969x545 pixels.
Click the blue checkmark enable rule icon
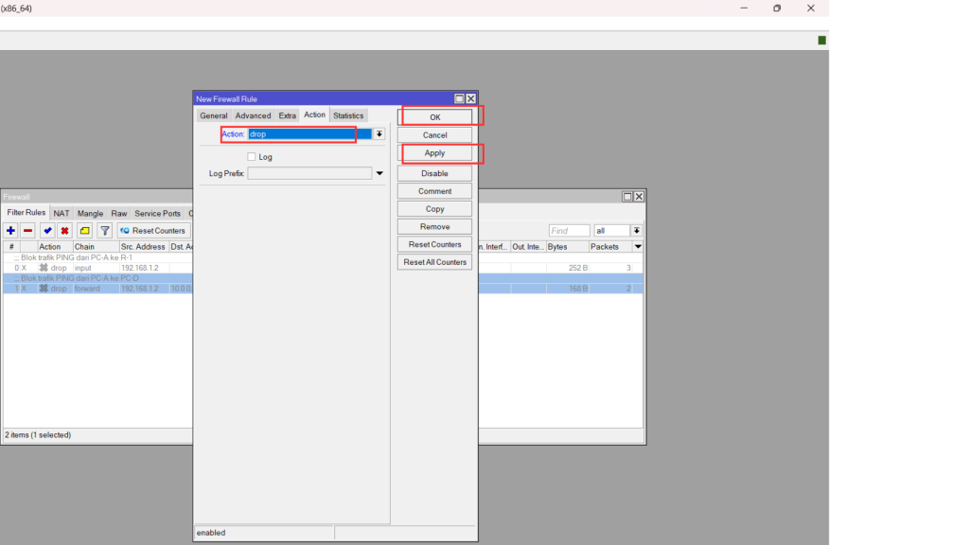[x=47, y=231]
